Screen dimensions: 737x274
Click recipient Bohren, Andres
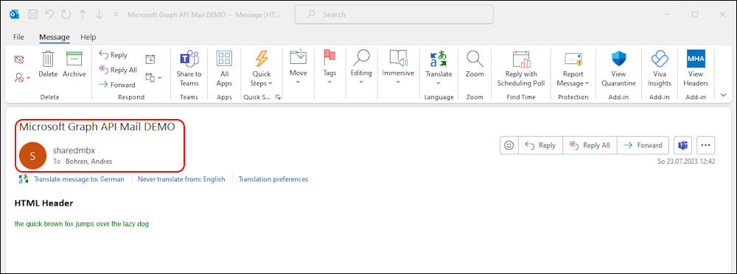point(89,161)
